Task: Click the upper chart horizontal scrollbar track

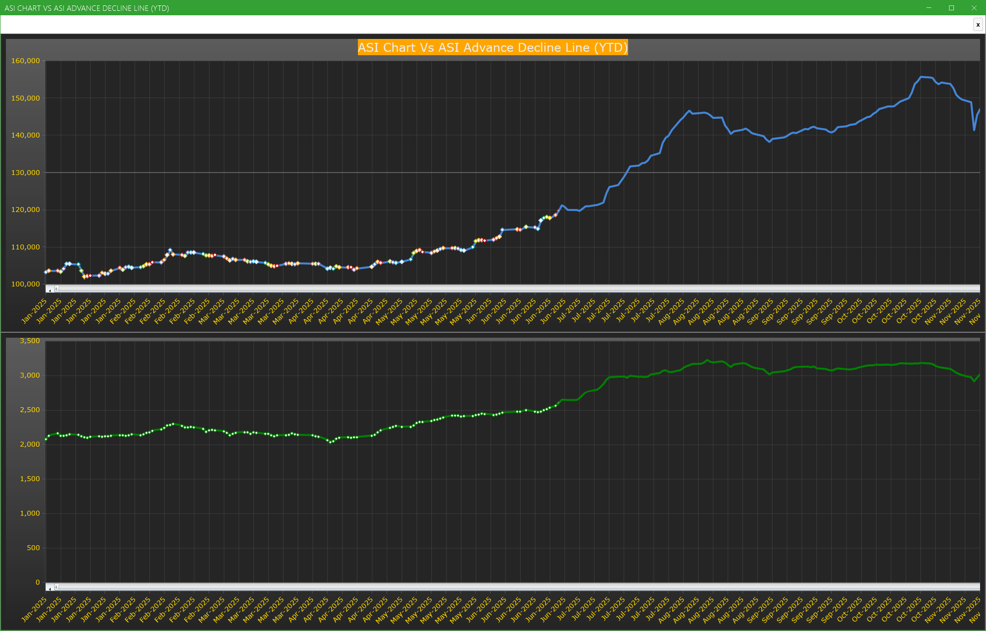Action: (x=493, y=288)
